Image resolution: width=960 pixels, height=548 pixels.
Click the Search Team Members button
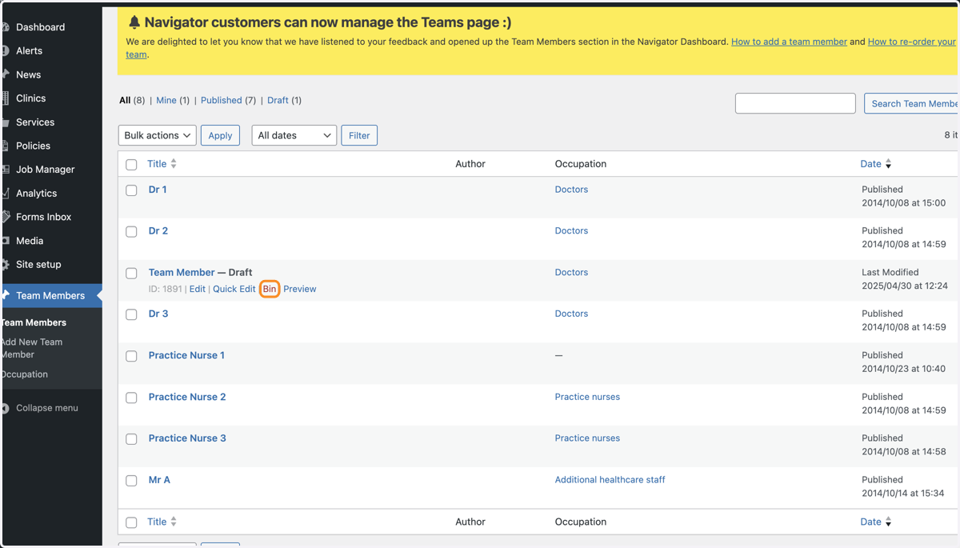point(912,103)
